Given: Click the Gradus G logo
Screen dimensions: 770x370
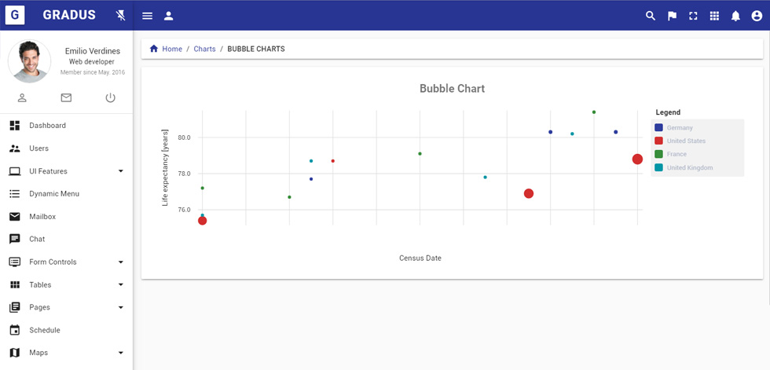Looking at the screenshot, I should tap(15, 15).
